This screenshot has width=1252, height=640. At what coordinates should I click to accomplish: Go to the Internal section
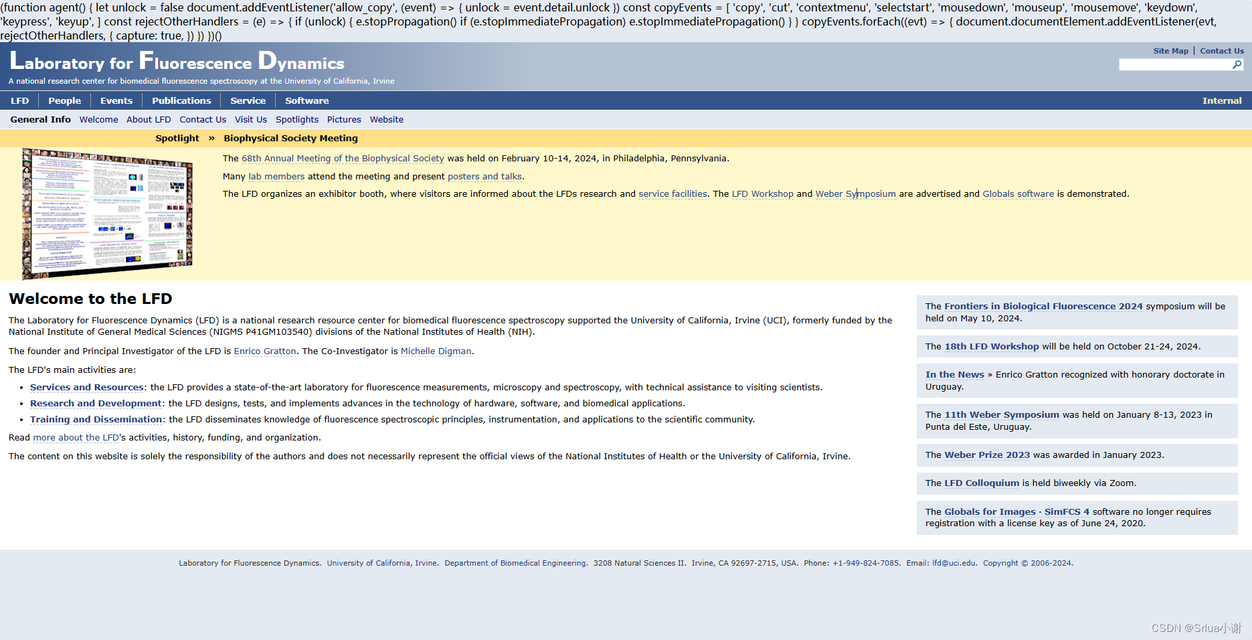[1222, 100]
